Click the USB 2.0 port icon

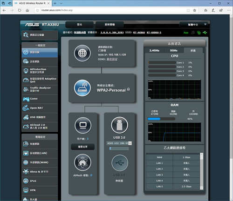(x=120, y=163)
